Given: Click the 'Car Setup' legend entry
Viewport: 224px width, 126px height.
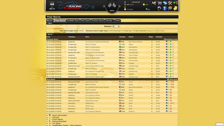Looking at the screenshot, I should point(56,123).
